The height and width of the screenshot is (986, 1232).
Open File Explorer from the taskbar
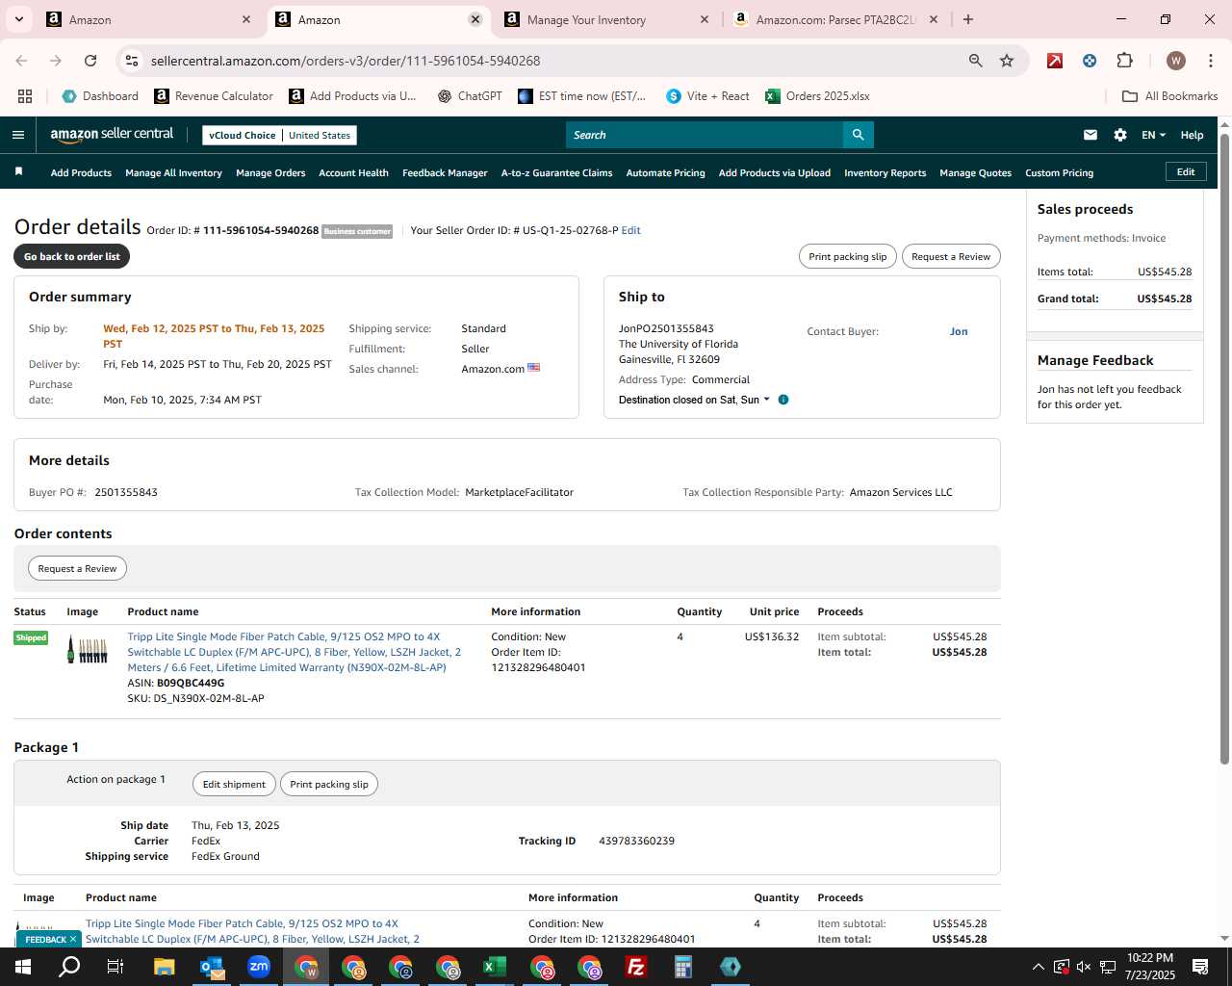[x=165, y=967]
